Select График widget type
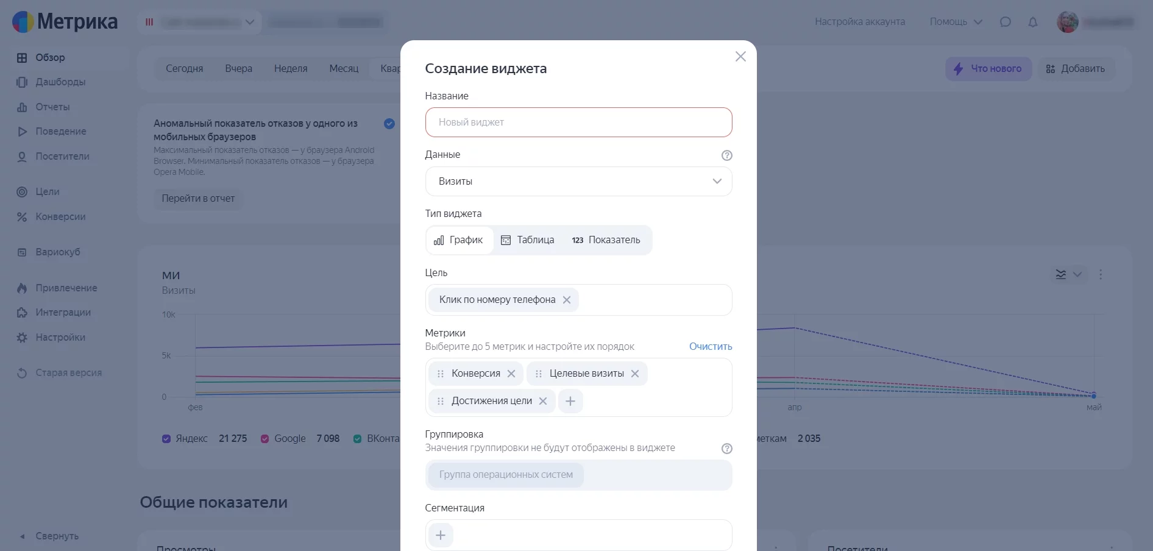 click(x=459, y=240)
